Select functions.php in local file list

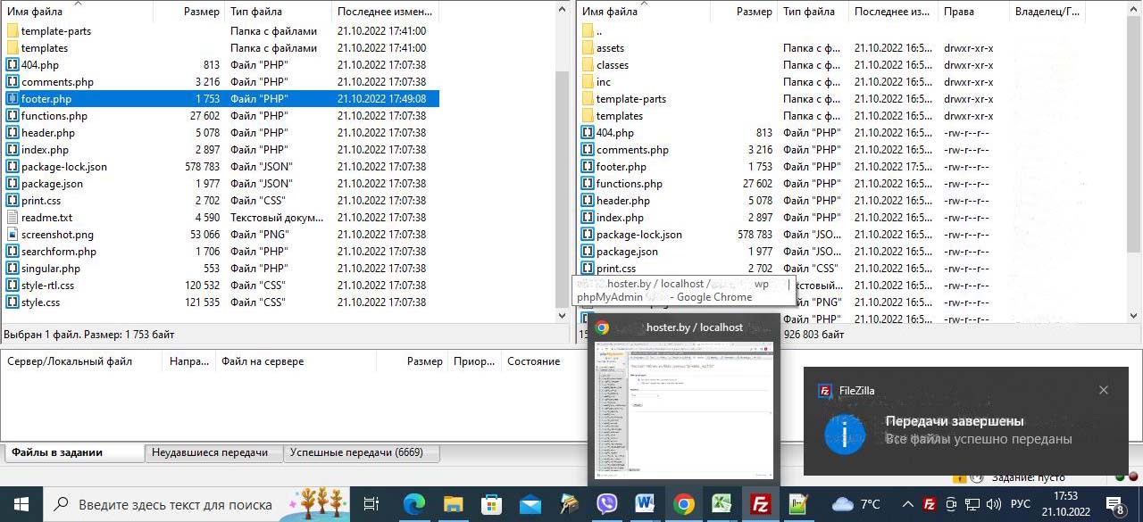click(54, 116)
